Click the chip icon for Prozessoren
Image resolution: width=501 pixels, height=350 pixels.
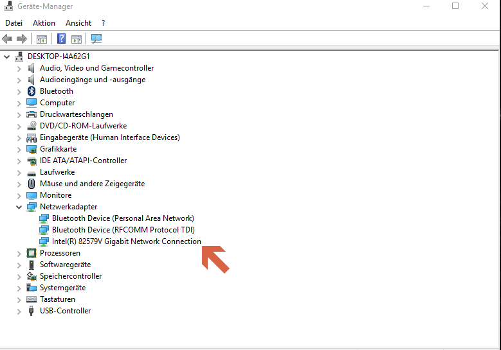coord(32,253)
